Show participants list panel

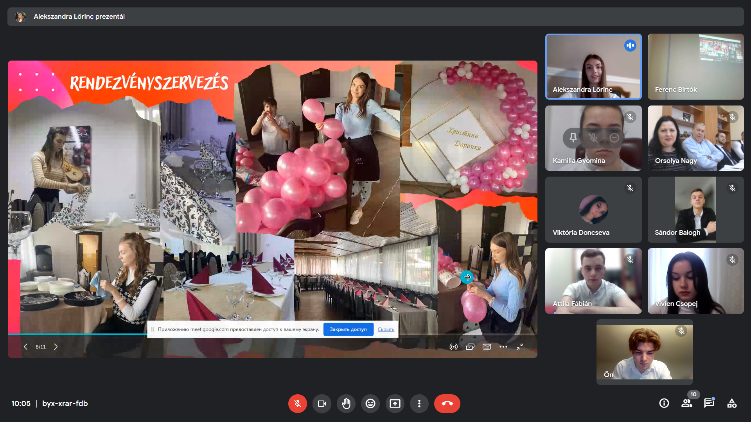pyautogui.click(x=686, y=403)
